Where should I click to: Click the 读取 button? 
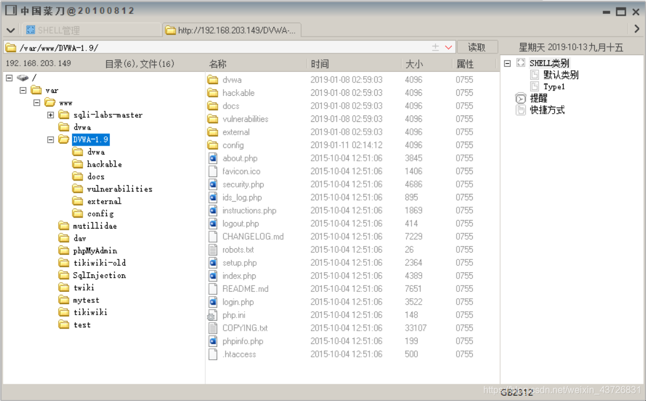point(477,48)
